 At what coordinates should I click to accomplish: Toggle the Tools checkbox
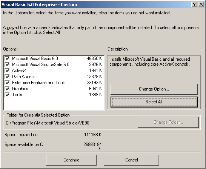pos(7,95)
